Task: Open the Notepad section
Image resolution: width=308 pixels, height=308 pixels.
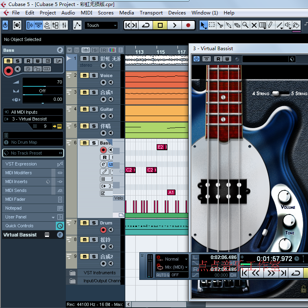Action: pos(33,208)
